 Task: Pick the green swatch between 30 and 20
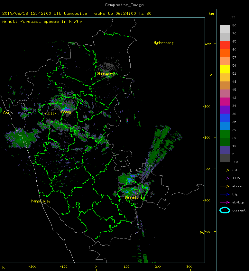tap(225, 134)
